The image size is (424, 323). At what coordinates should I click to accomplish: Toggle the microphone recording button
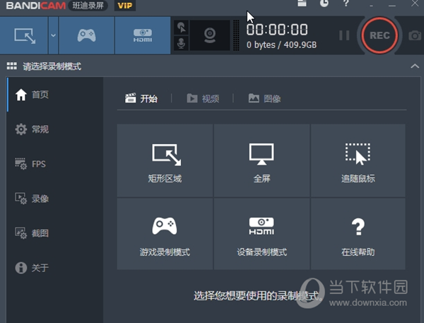182,44
